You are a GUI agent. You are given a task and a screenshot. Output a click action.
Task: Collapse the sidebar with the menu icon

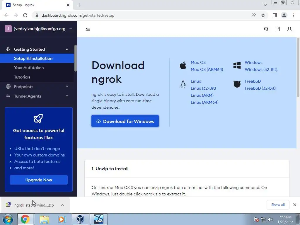click(88, 29)
